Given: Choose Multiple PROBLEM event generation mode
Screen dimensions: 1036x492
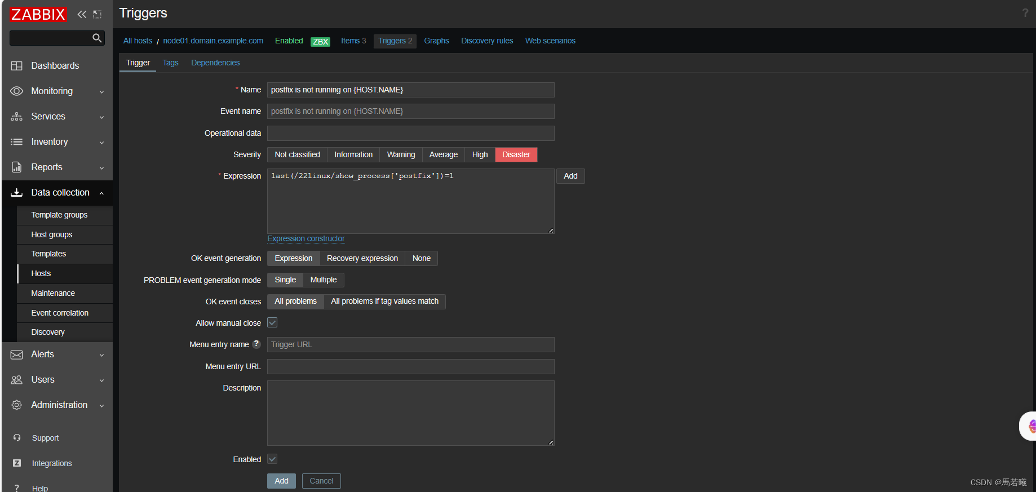Looking at the screenshot, I should click(x=324, y=280).
